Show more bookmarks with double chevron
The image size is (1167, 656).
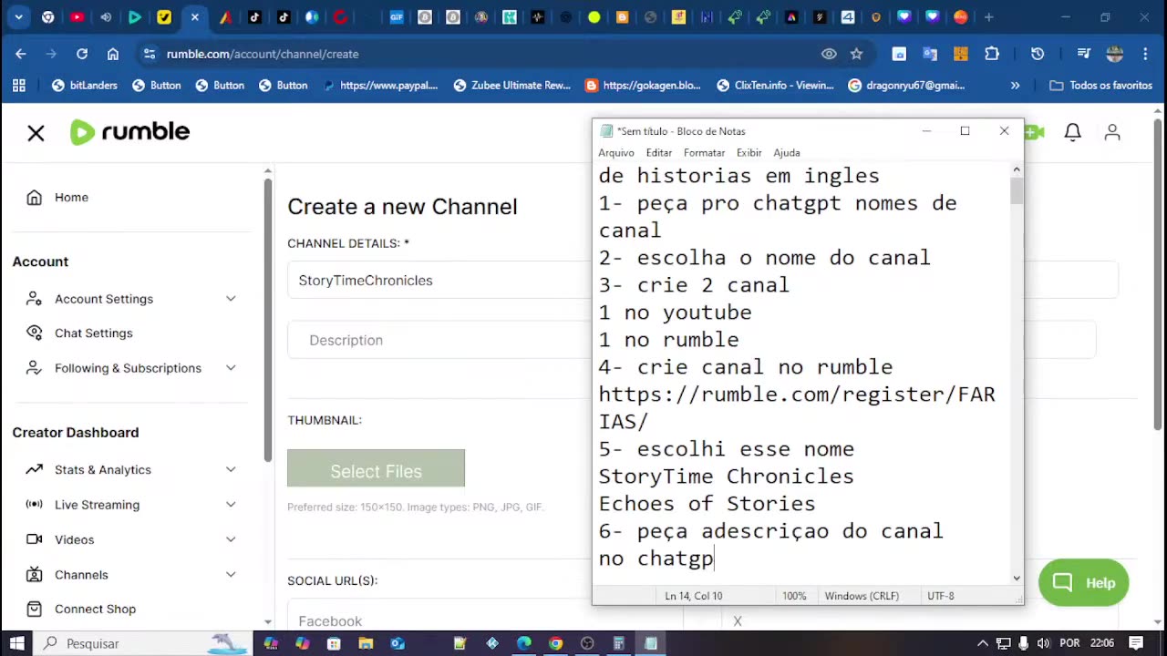pos(1015,86)
